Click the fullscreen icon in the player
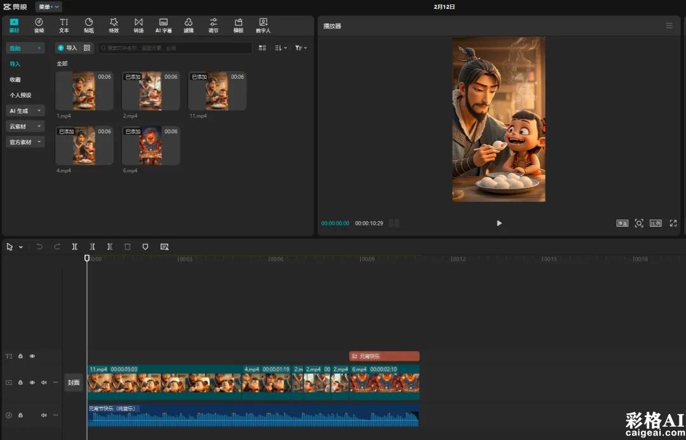Screen dimensions: 686x440 coord(673,223)
